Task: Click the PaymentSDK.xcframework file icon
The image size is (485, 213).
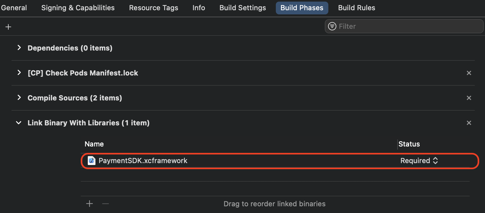Action: (x=91, y=161)
